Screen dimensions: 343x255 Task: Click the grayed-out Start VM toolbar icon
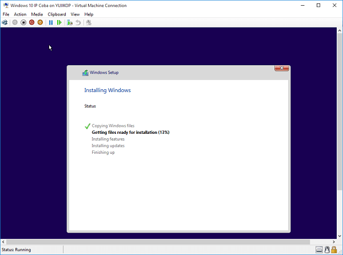(x=15, y=22)
